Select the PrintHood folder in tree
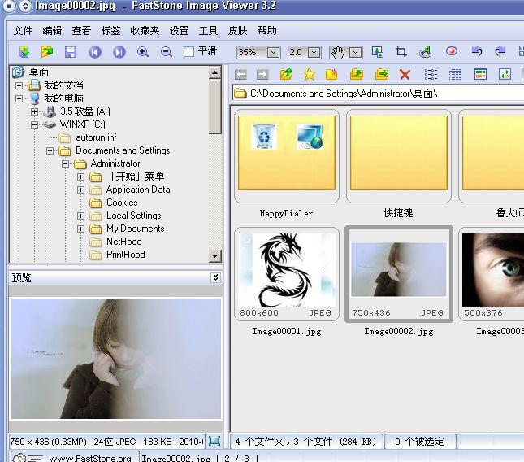The image size is (524, 462). click(x=126, y=255)
